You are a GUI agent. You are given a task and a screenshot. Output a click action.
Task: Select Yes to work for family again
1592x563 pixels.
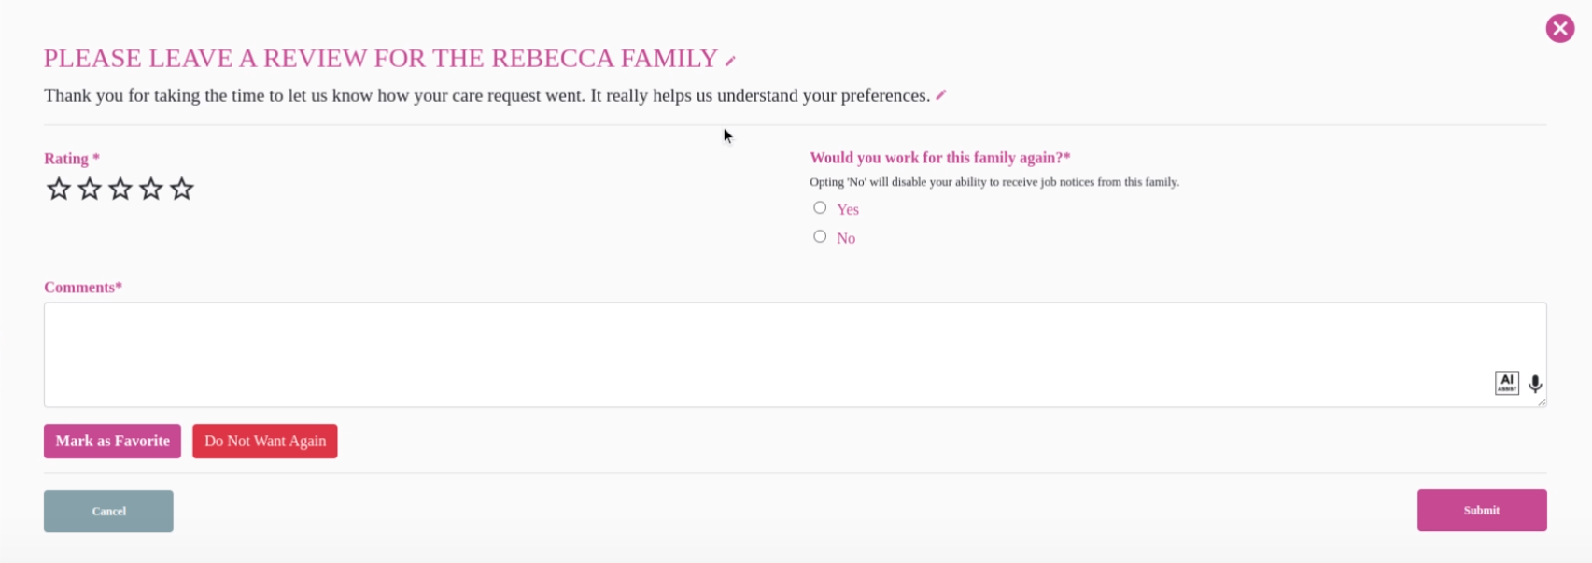pyautogui.click(x=820, y=208)
